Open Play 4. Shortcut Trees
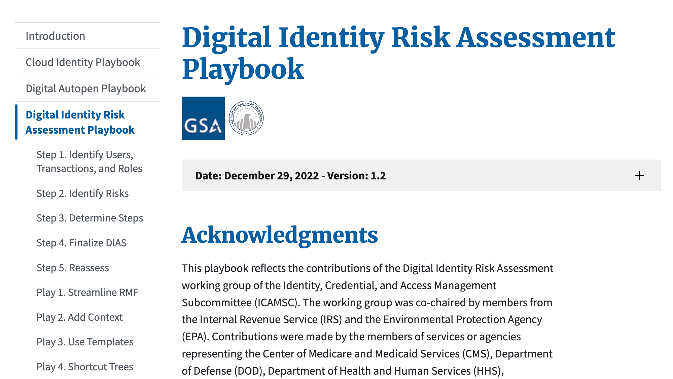Screen dimensions: 673x379 point(84,367)
